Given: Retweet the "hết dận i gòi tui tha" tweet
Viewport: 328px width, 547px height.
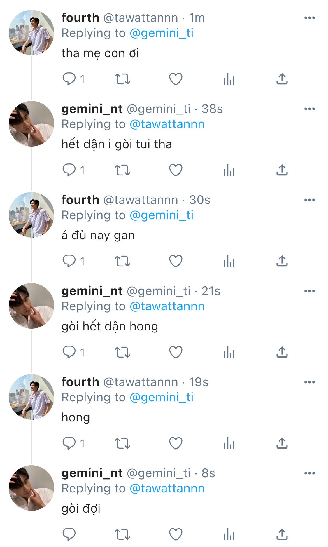Looking at the screenshot, I should point(122,170).
